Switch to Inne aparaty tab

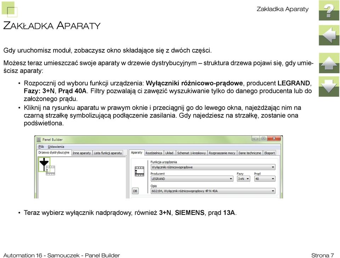[x=81, y=153]
